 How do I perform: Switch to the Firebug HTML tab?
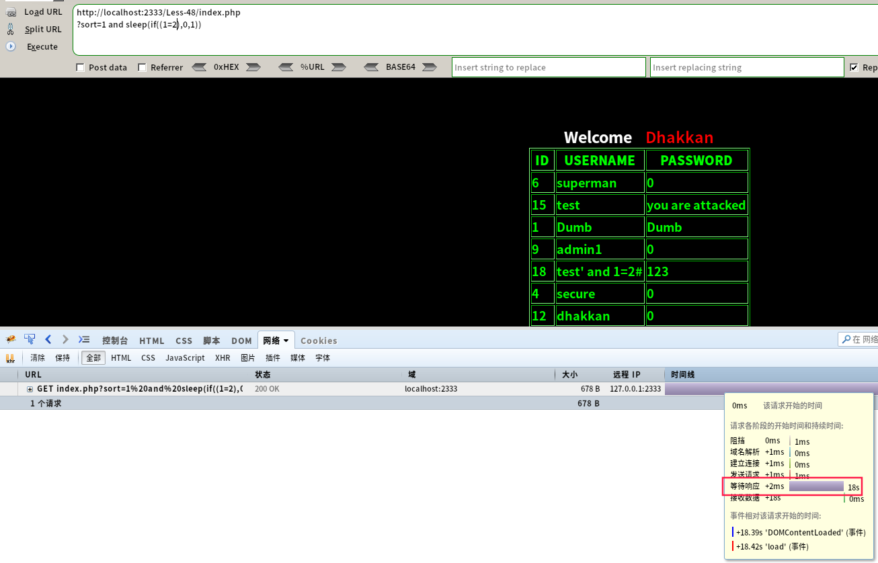click(152, 341)
